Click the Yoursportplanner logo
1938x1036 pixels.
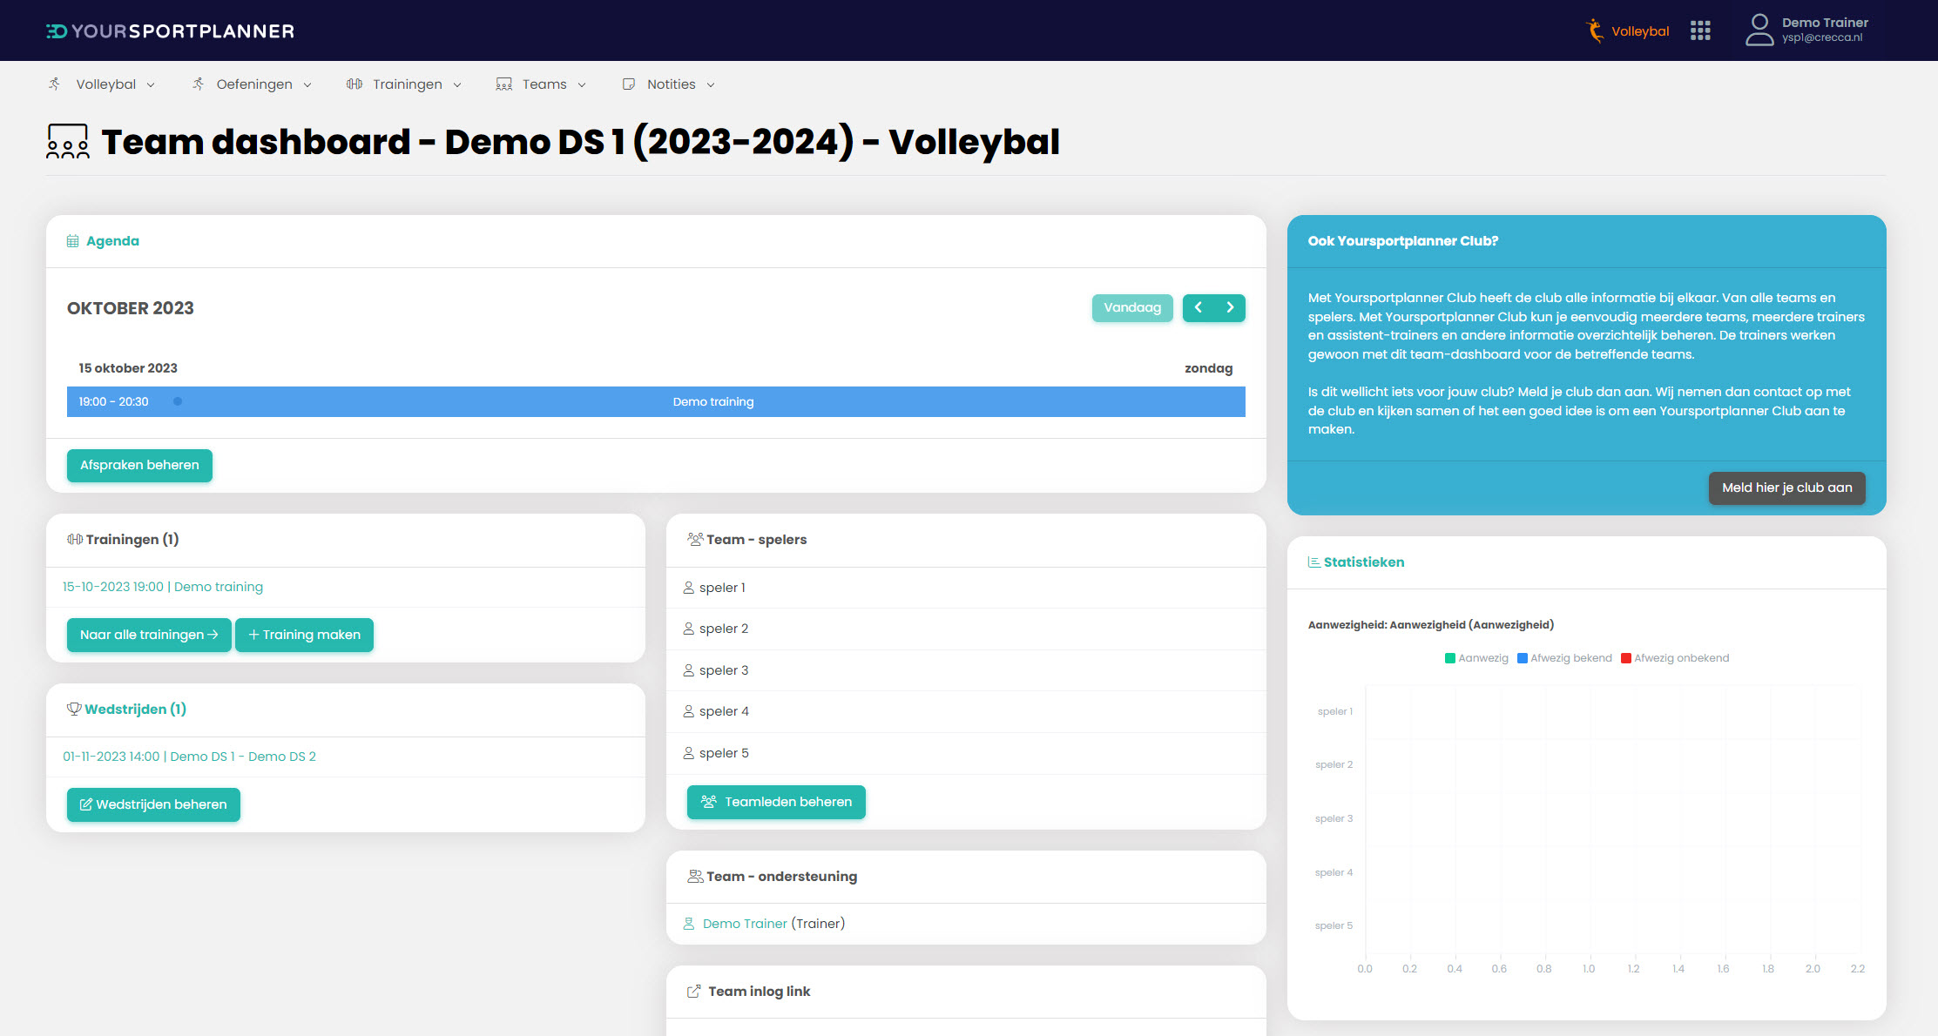pyautogui.click(x=171, y=31)
